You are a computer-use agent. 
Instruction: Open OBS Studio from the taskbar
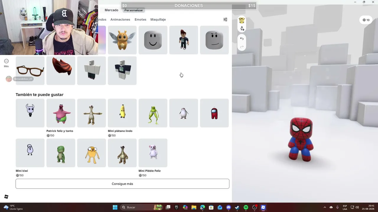[x=255, y=207]
